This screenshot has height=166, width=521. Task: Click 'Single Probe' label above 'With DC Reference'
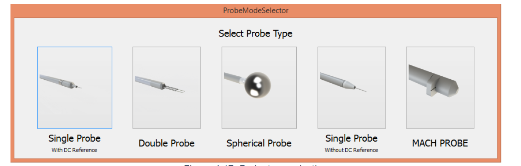(x=74, y=138)
